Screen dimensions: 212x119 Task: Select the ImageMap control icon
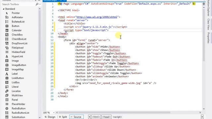click(7, 69)
